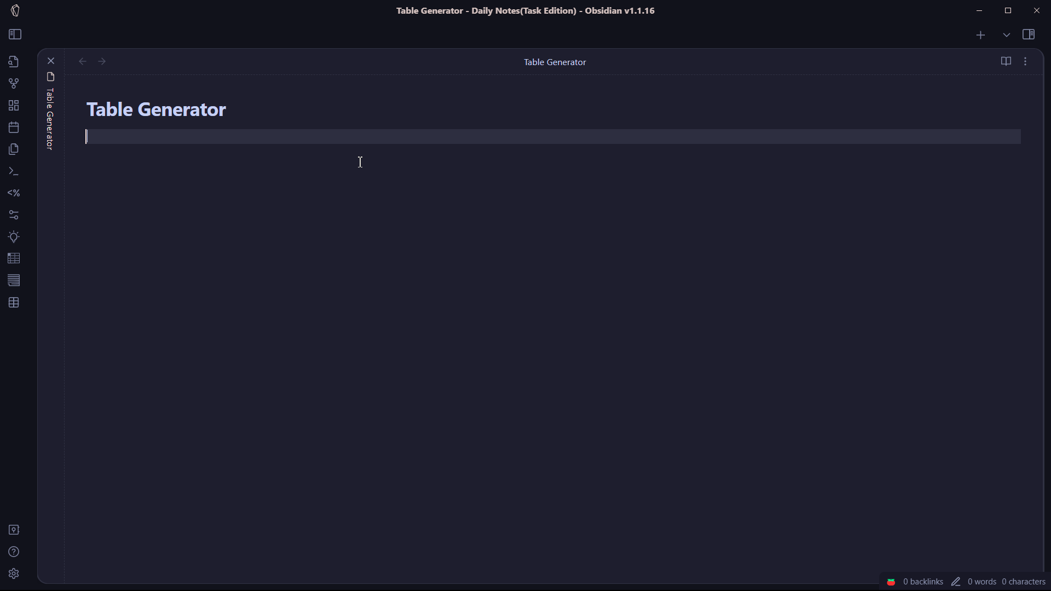The height and width of the screenshot is (591, 1051).
Task: Open the quick switcher file search icon
Action: tap(14, 62)
